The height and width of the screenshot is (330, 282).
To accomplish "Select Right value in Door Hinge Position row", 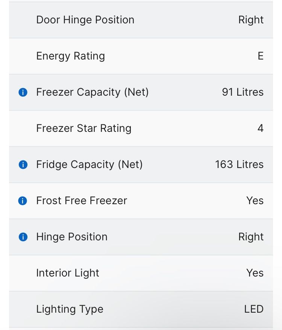I will [251, 20].
